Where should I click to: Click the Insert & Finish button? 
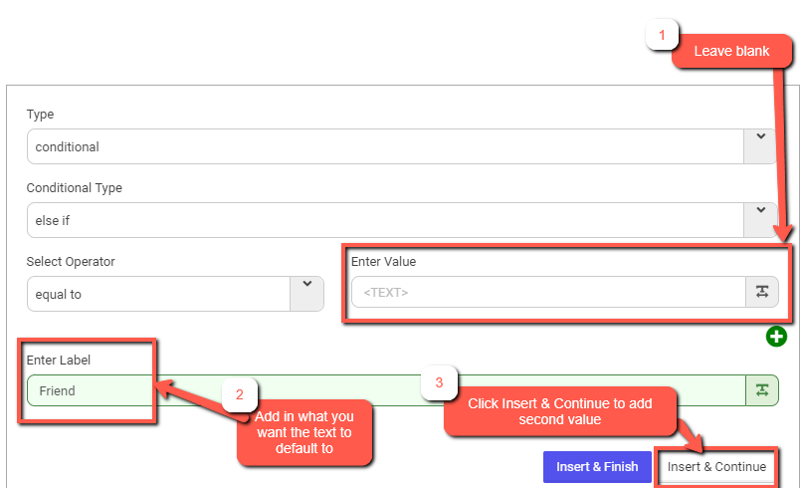click(597, 466)
